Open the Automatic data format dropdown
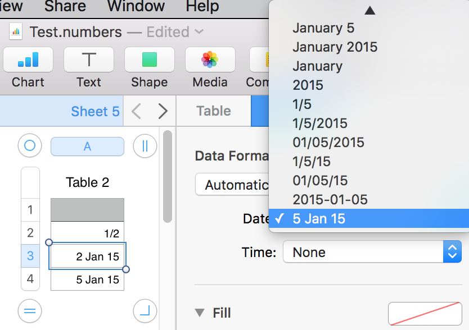Viewport: 469px width, 330px height. point(236,184)
